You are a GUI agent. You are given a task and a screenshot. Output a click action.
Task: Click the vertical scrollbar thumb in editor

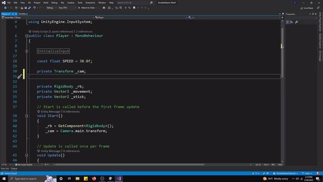click(282, 53)
